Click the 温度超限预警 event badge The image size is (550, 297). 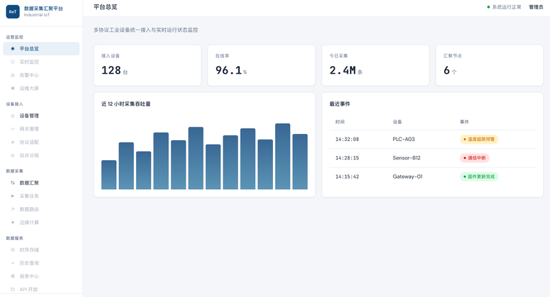pos(478,139)
